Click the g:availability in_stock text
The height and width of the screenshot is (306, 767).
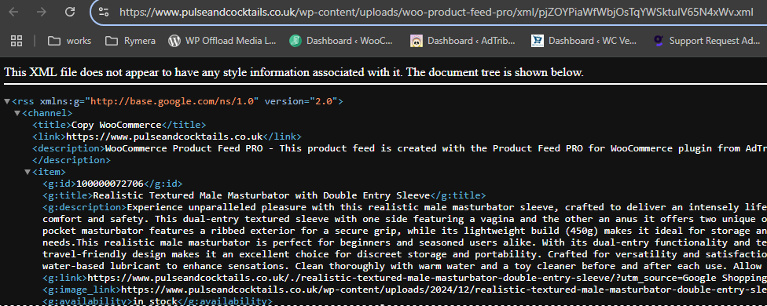pyautogui.click(x=155, y=301)
